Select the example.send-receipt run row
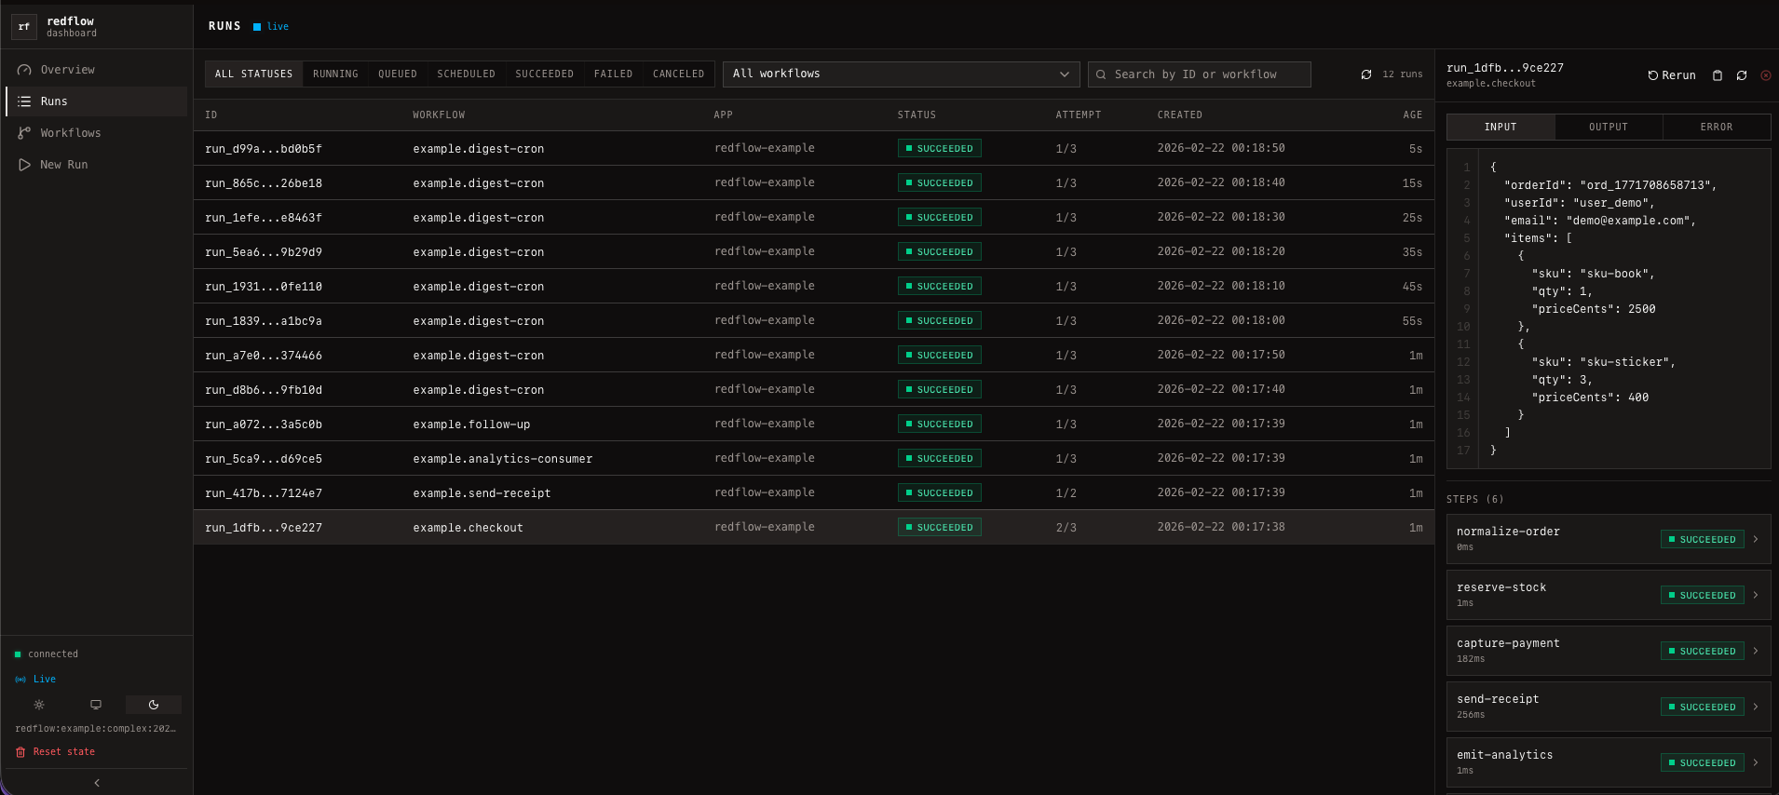1779x795 pixels. point(814,493)
